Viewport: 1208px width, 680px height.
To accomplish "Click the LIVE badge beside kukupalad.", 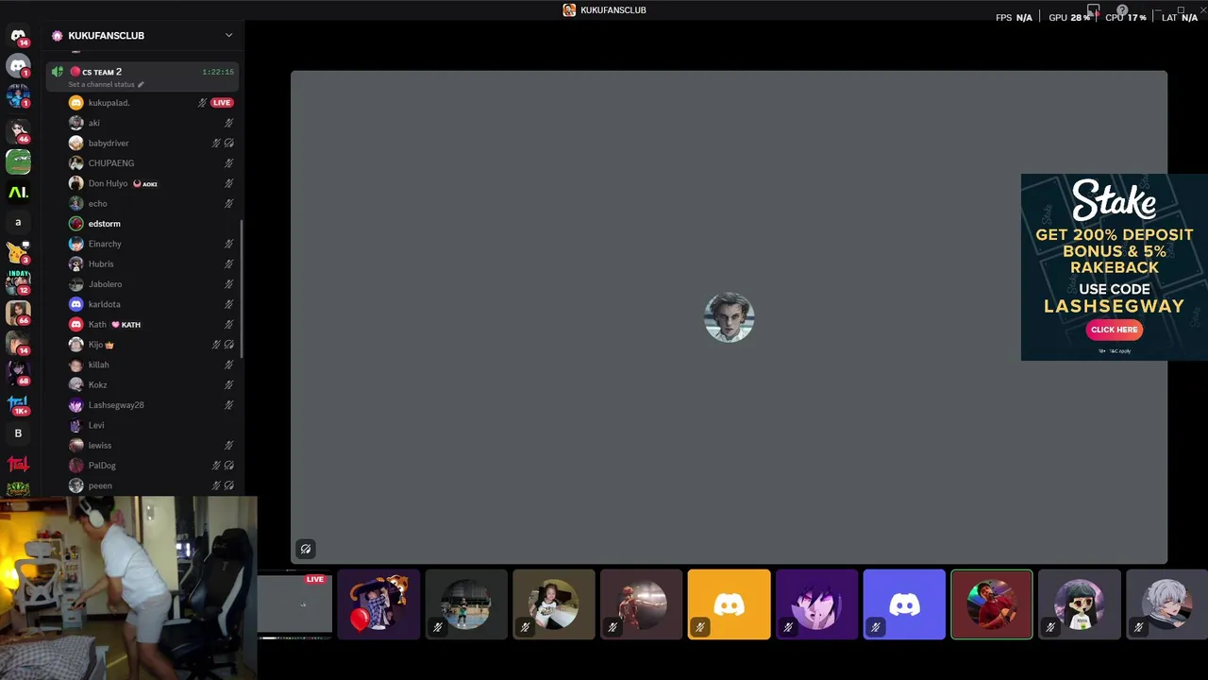I will (x=222, y=103).
